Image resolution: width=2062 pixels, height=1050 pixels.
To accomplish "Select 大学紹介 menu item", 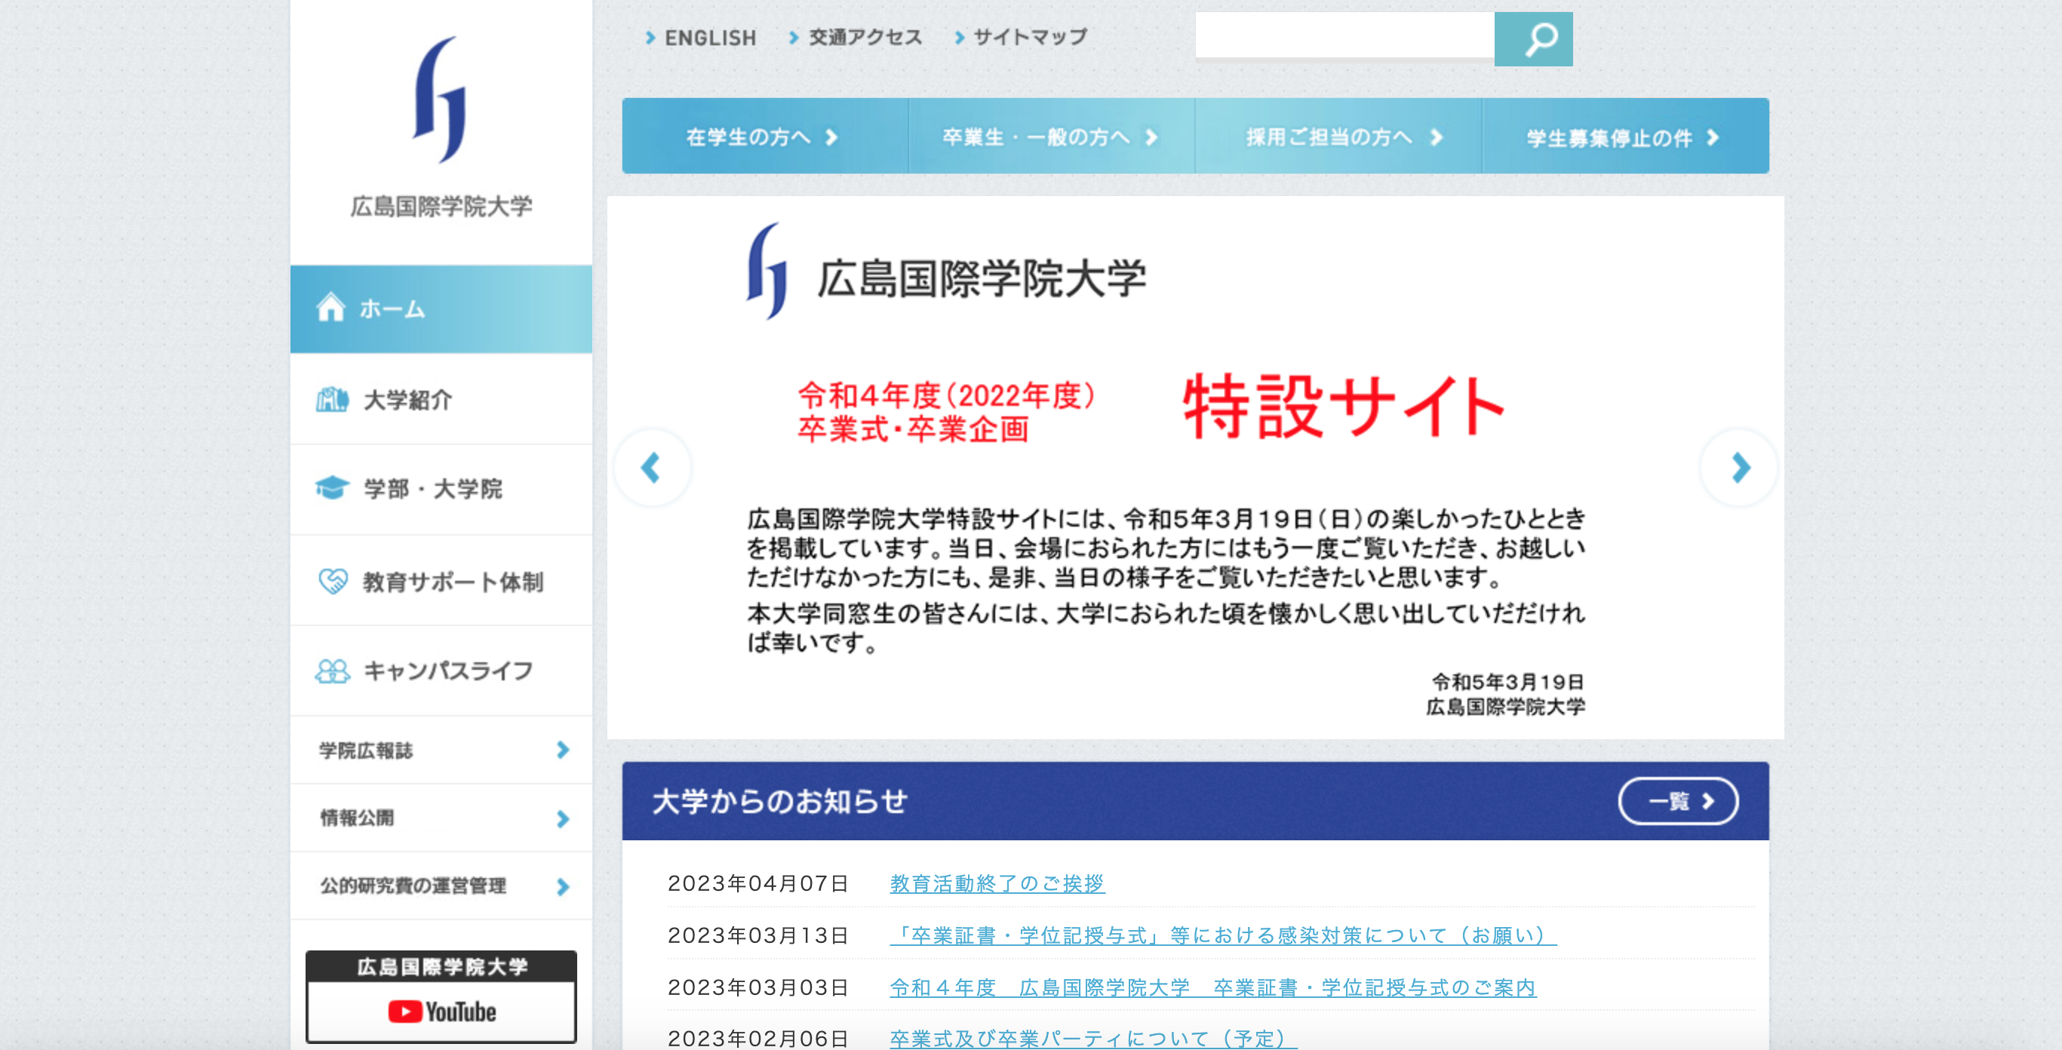I will [441, 399].
